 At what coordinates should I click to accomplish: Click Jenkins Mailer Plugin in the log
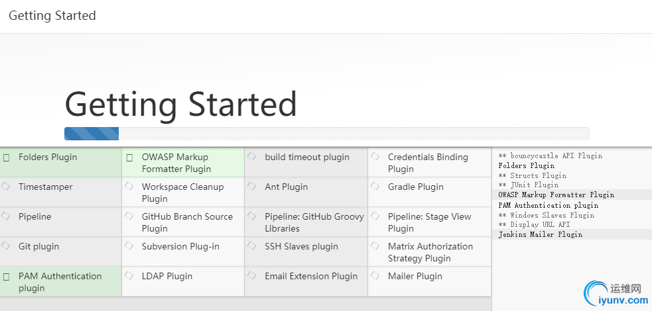pyautogui.click(x=540, y=234)
